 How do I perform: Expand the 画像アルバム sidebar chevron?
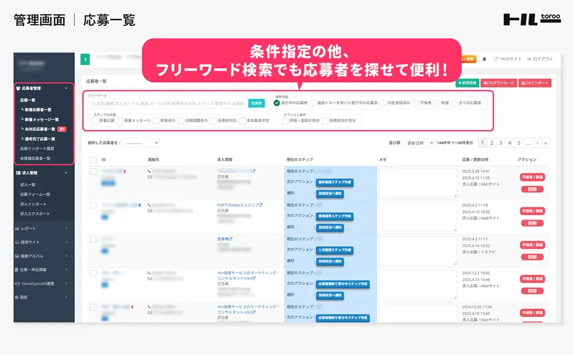[x=66, y=256]
